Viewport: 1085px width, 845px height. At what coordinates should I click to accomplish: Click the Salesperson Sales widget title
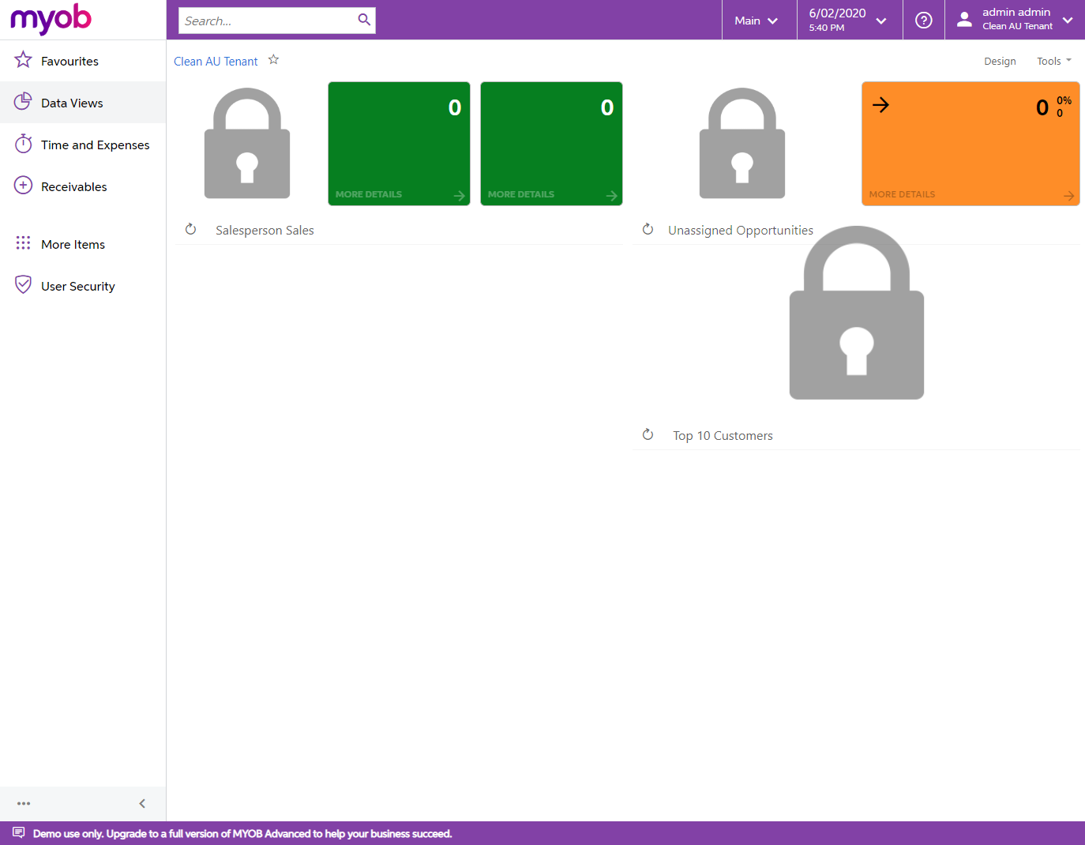point(265,231)
